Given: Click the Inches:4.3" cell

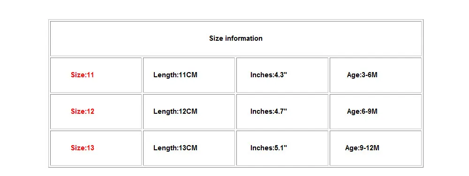Looking at the screenshot, I should point(282,75).
